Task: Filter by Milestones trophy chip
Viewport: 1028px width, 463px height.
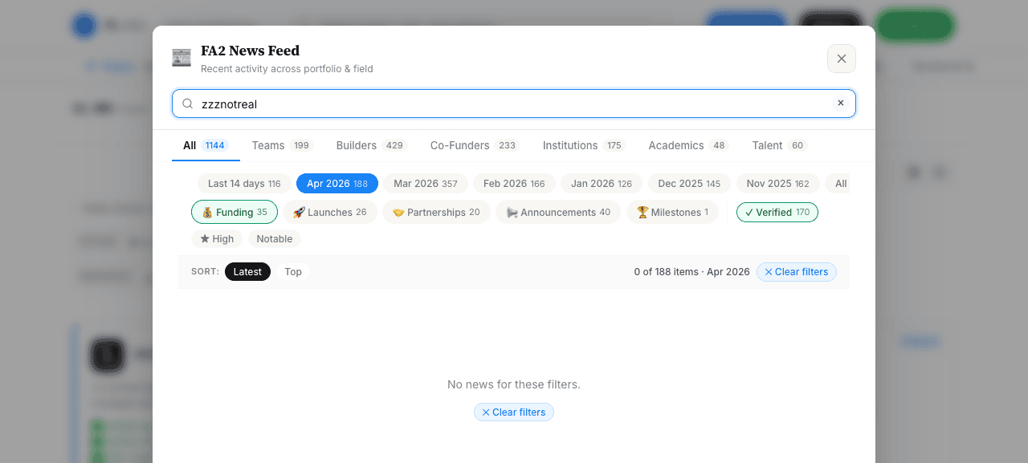Action: [672, 213]
